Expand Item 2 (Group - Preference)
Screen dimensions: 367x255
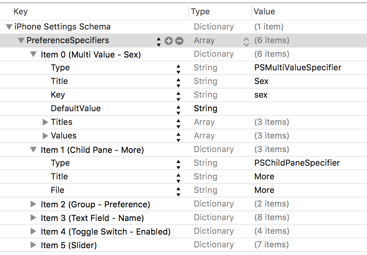(x=33, y=204)
